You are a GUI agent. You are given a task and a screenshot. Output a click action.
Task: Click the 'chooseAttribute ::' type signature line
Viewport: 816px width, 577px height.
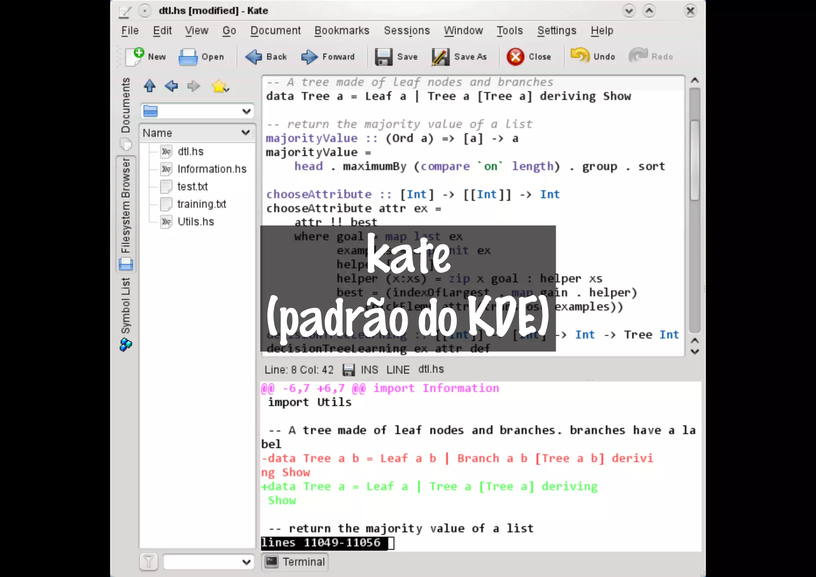[x=413, y=194]
